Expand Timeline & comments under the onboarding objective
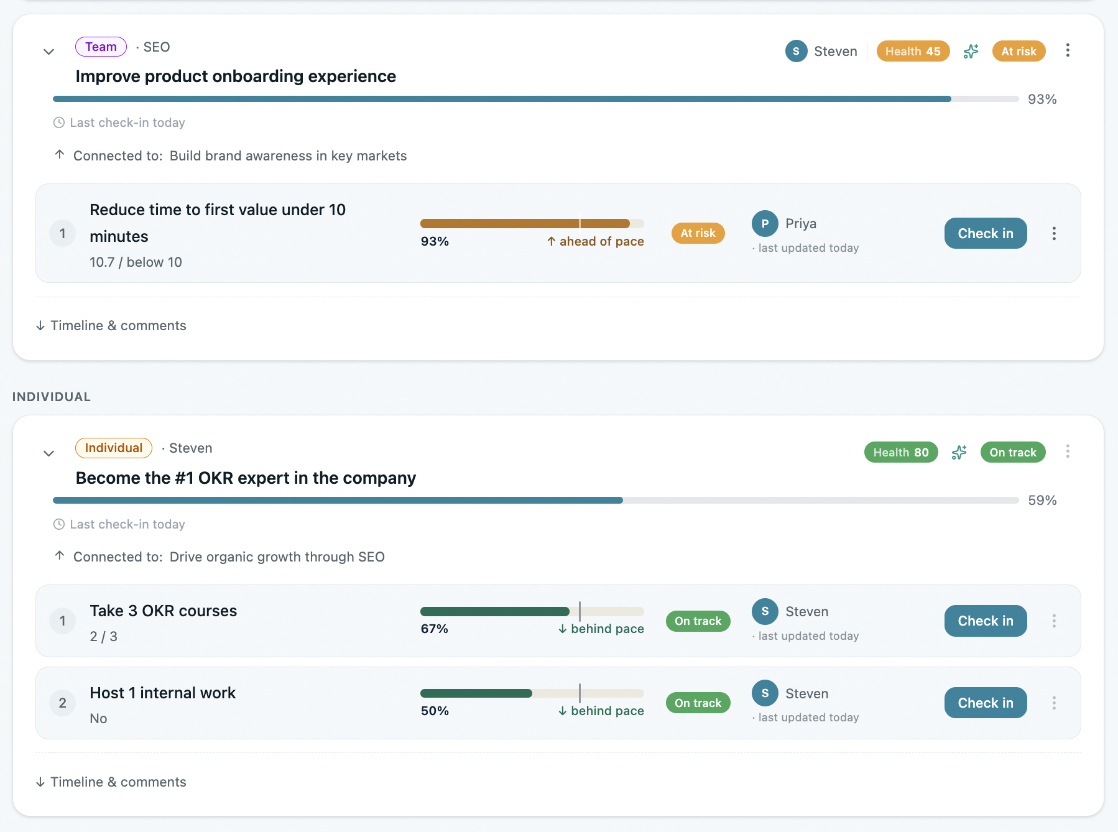Image resolution: width=1118 pixels, height=832 pixels. [x=111, y=325]
